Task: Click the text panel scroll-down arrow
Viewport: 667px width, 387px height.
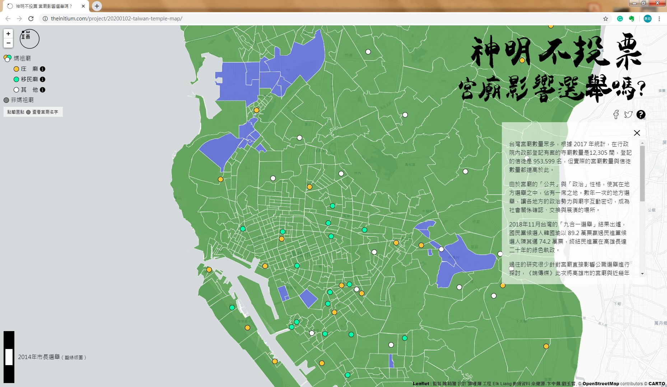Action: coord(642,274)
